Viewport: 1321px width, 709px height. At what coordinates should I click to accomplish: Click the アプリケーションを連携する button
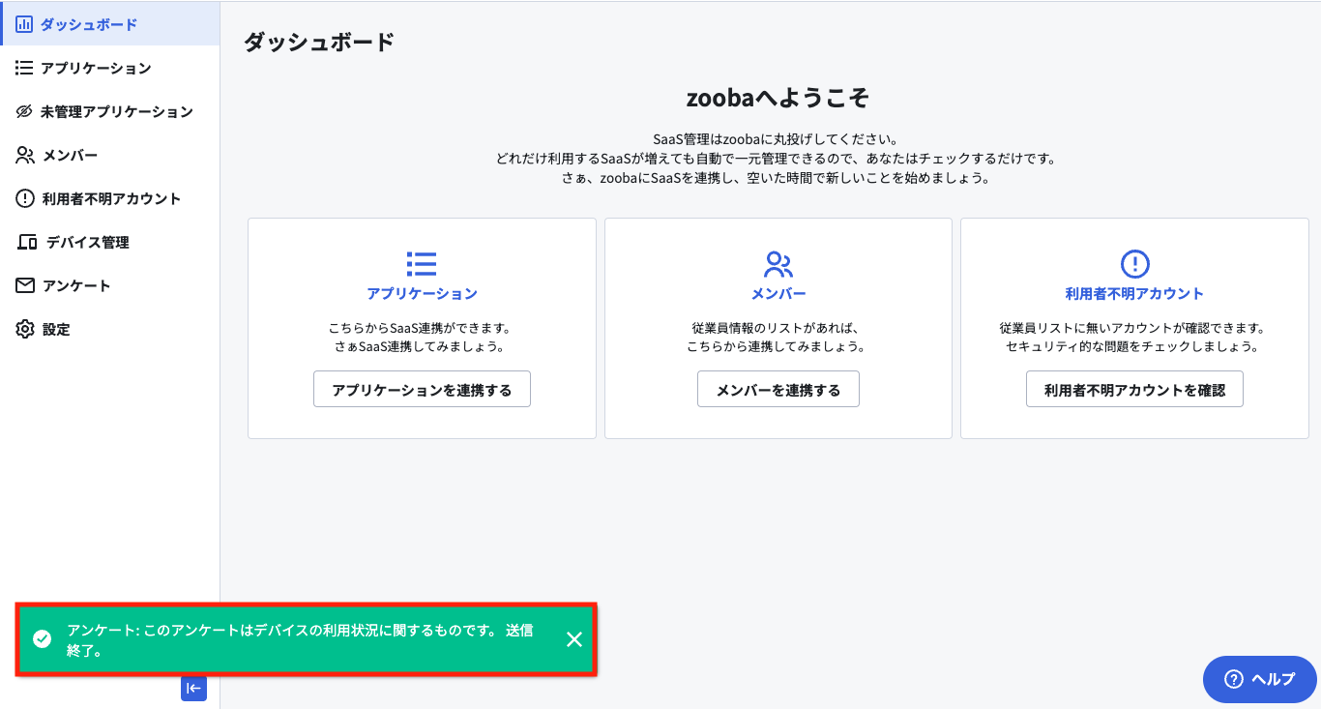(422, 389)
